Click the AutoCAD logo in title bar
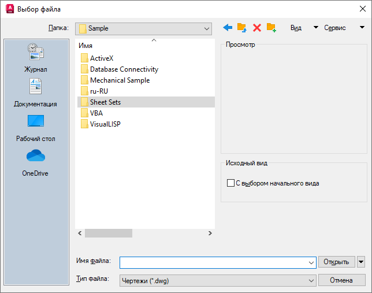 (x=10, y=9)
